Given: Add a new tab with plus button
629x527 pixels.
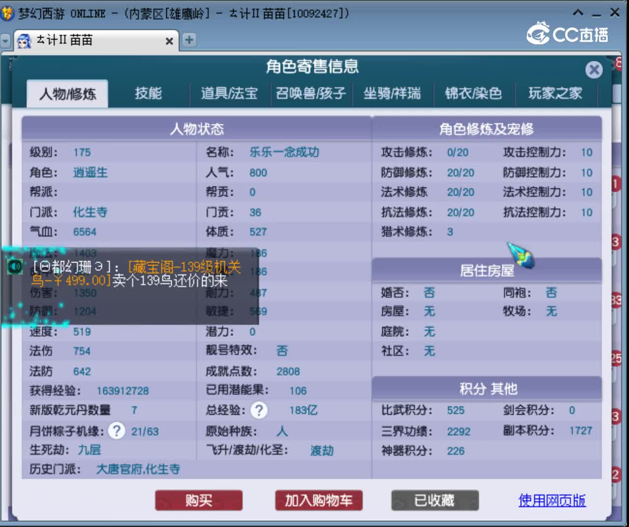Looking at the screenshot, I should click(x=189, y=40).
